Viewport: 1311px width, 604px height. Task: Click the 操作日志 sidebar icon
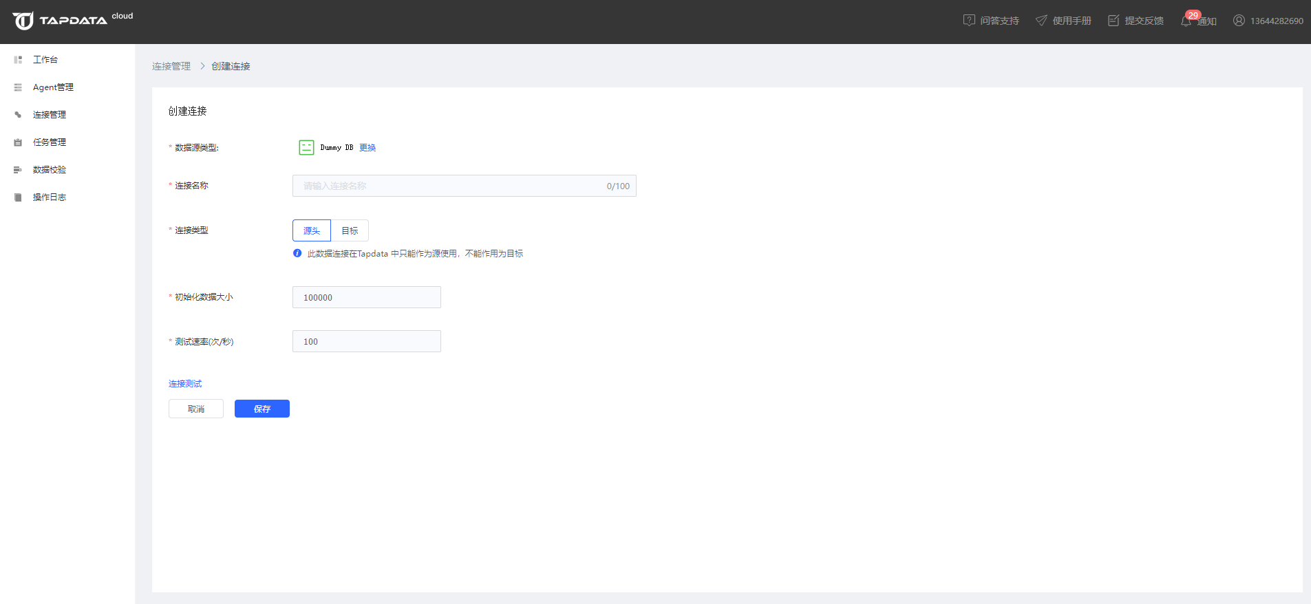(x=18, y=197)
